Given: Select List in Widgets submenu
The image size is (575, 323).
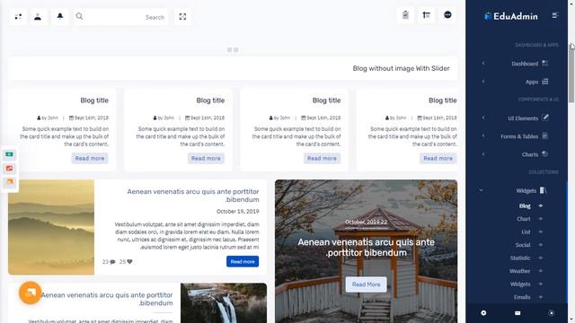Looking at the screenshot, I should point(526,231).
